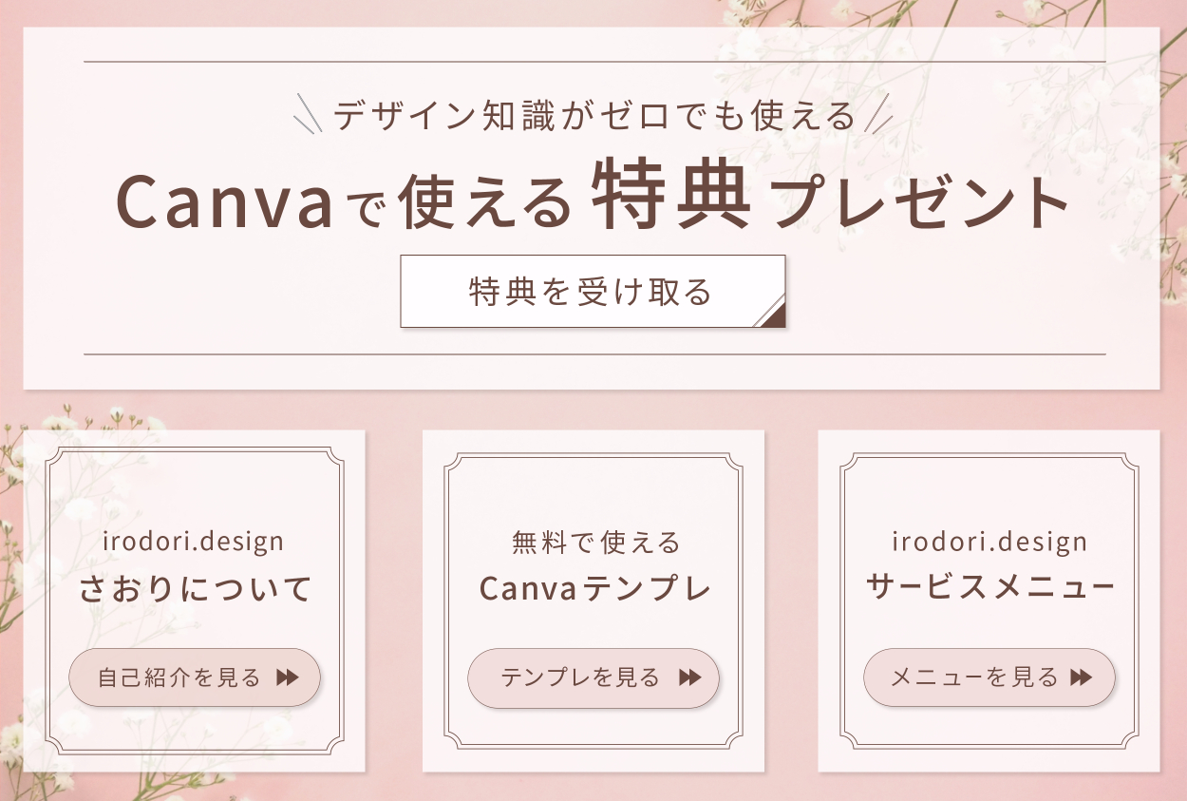The image size is (1187, 801).
Task: Click the デザイン知識がゼロでも使える subtitle
Action: (x=595, y=117)
